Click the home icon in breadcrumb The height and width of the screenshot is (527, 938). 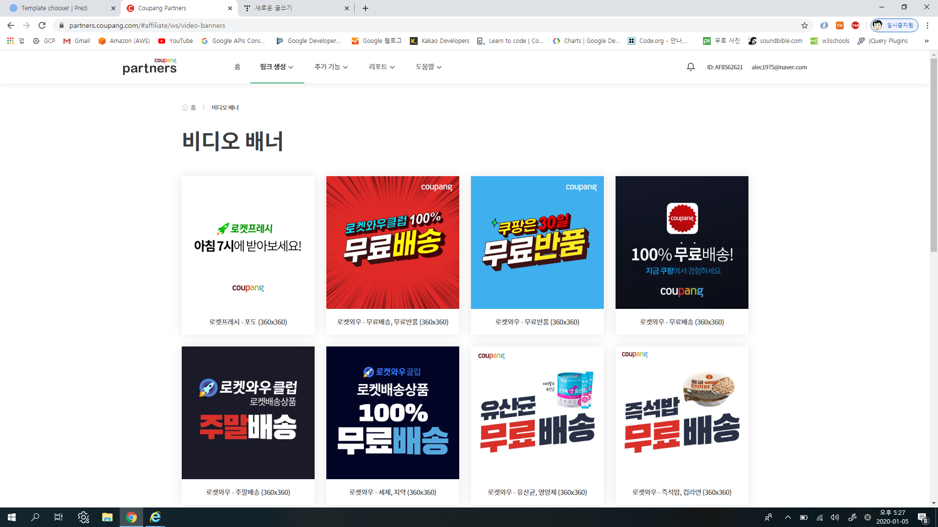pos(185,107)
